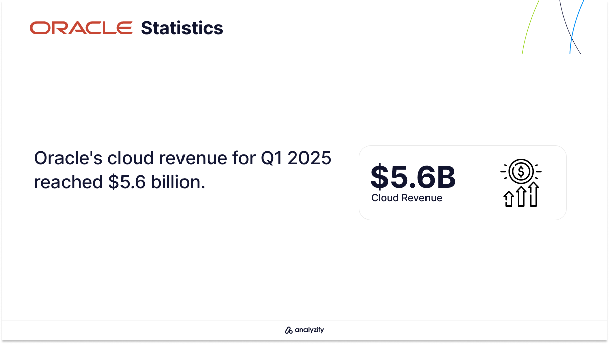Click the "Cloud Revenue" label
This screenshot has width=609, height=344.
tap(406, 198)
